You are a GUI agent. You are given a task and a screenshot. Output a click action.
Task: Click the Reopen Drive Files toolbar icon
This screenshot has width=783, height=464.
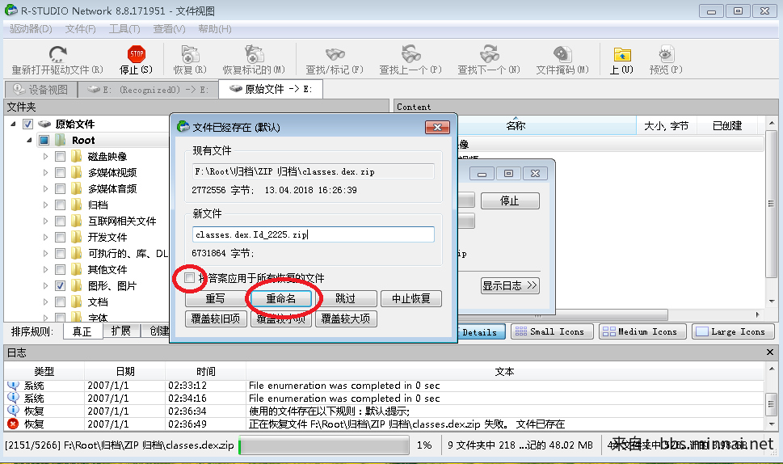click(x=57, y=55)
